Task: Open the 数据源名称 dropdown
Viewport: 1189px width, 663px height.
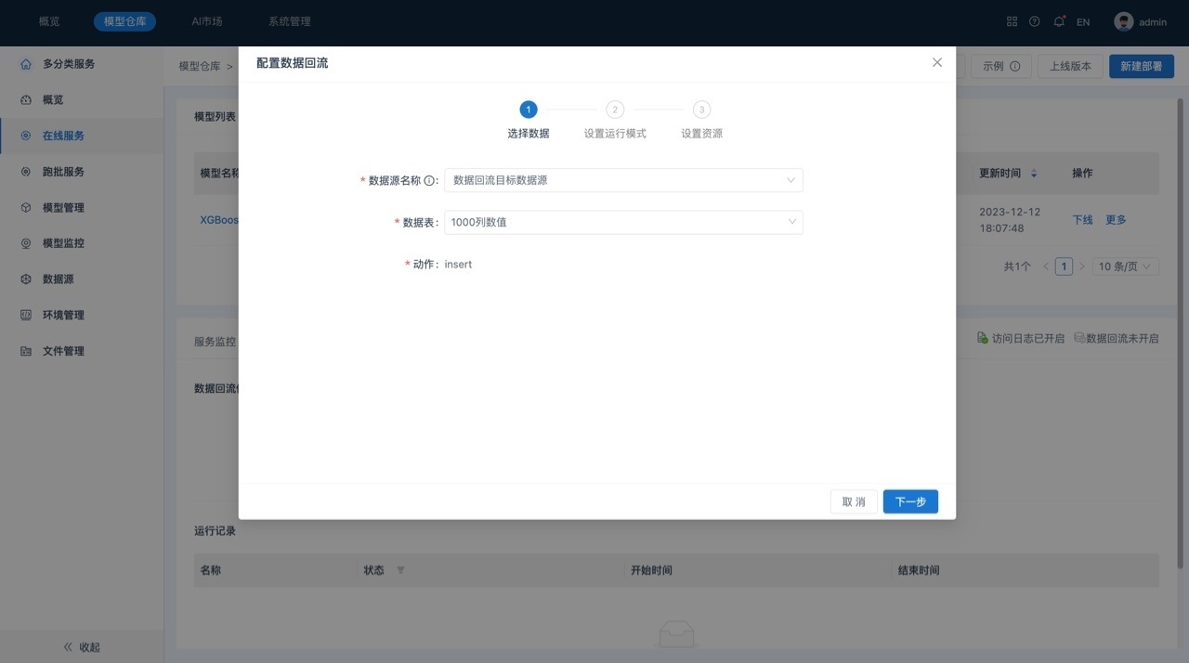Action: [623, 180]
